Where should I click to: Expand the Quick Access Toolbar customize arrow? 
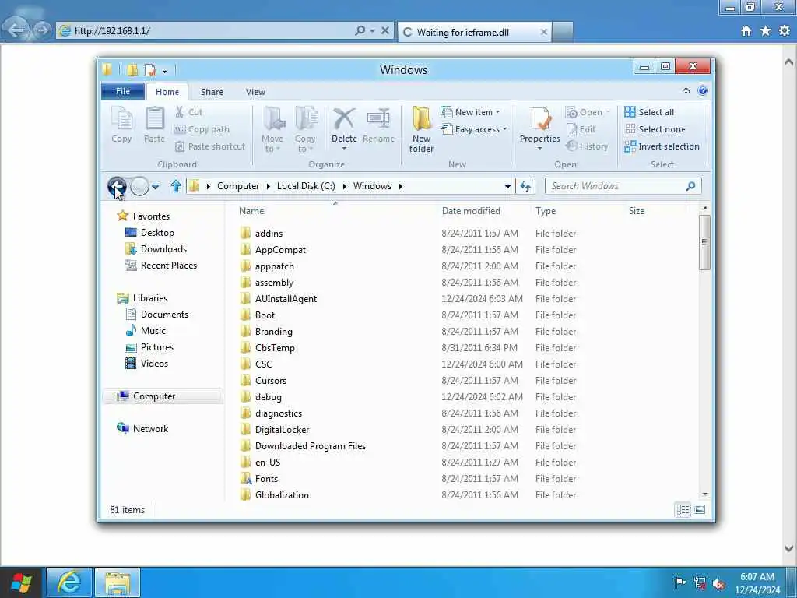(164, 71)
